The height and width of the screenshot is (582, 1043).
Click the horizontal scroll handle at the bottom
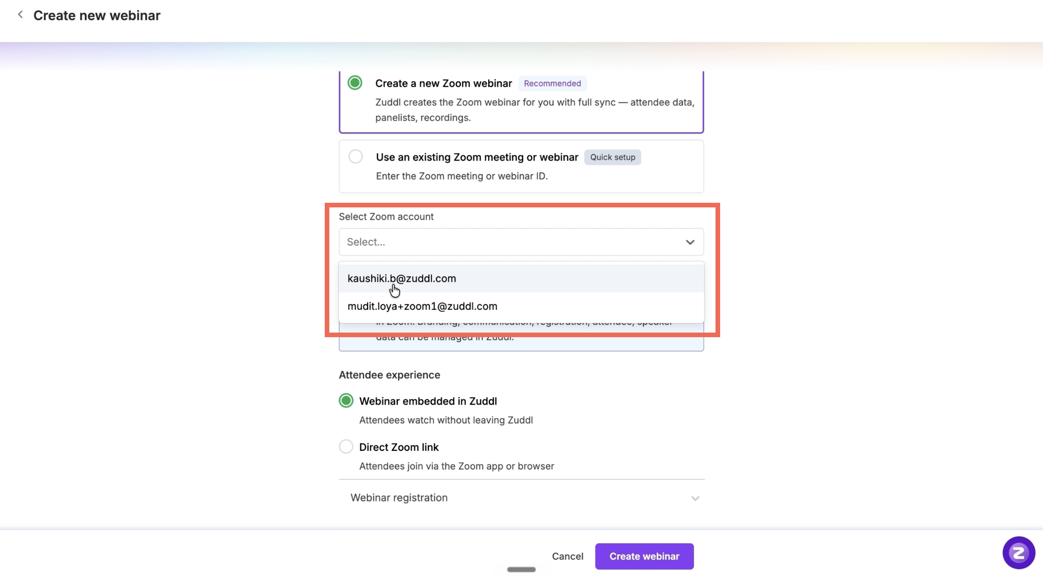(x=521, y=570)
